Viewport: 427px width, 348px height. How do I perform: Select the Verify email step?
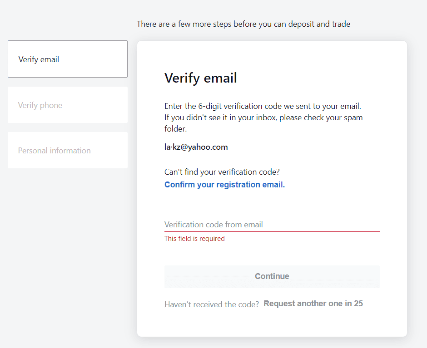point(68,59)
